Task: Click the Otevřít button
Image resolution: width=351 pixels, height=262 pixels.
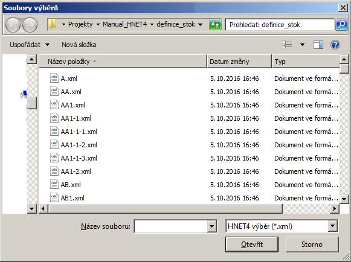Action: (x=252, y=244)
